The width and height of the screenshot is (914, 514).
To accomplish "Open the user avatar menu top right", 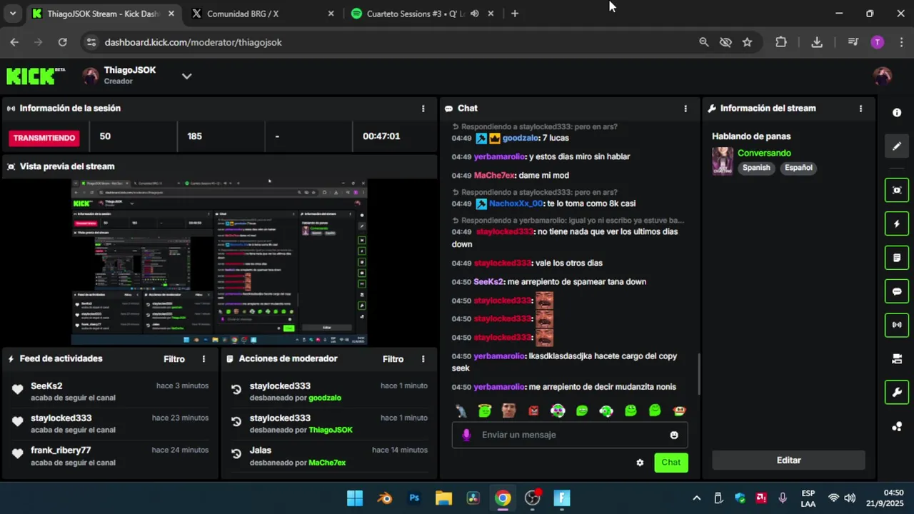I will [x=883, y=76].
